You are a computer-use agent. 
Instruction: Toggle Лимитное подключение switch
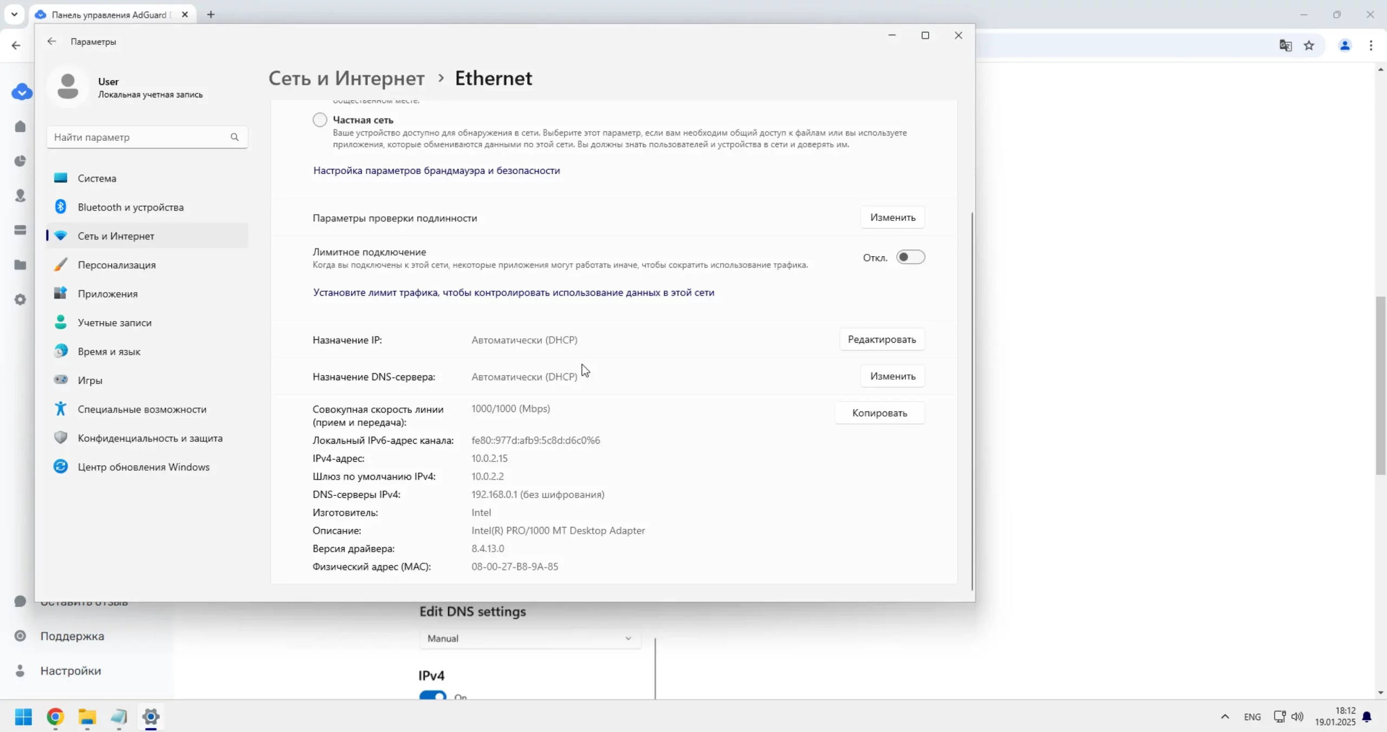point(910,257)
